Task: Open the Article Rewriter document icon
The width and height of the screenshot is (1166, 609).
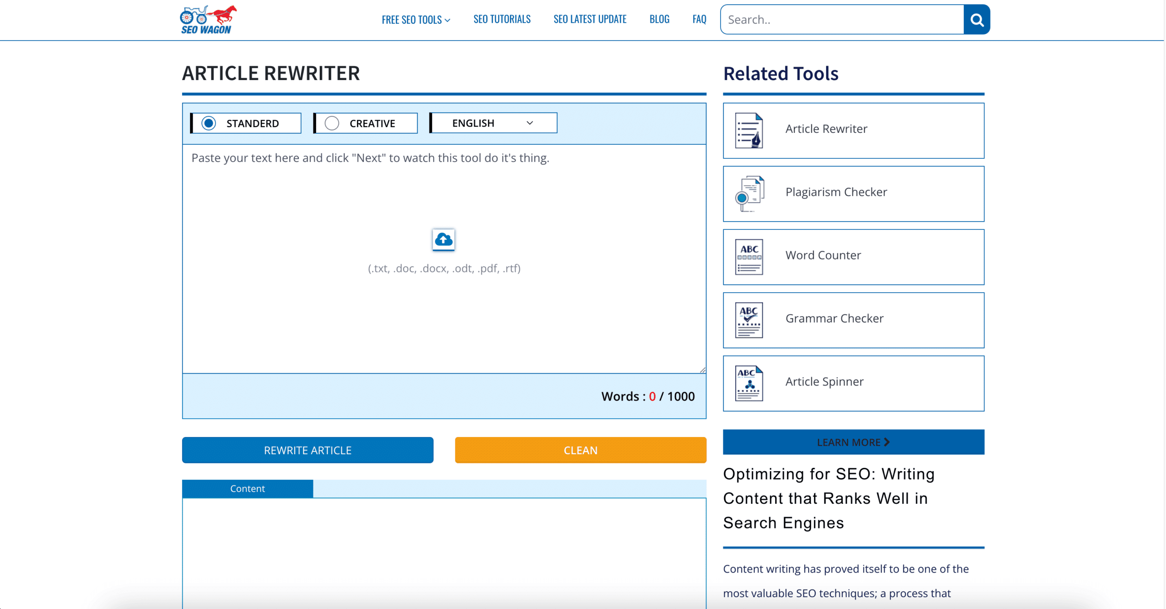Action: click(x=749, y=131)
